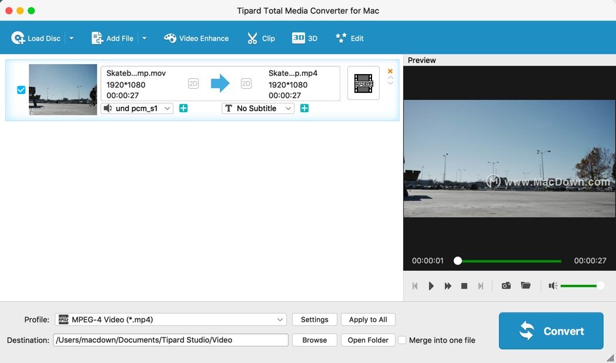Viewport: 616px width, 363px height.
Task: Click the Destination path input field
Action: [x=170, y=340]
